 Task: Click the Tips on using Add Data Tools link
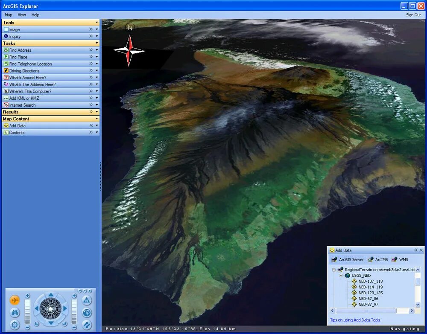tap(355, 320)
